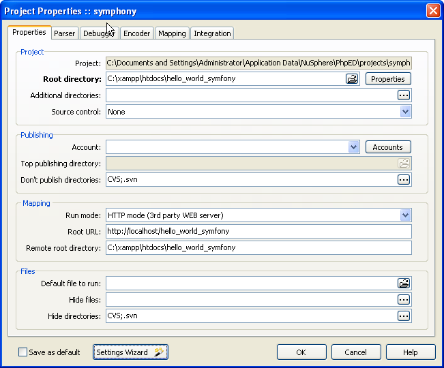Click ellipsis button for Don't publish directories

404,180
